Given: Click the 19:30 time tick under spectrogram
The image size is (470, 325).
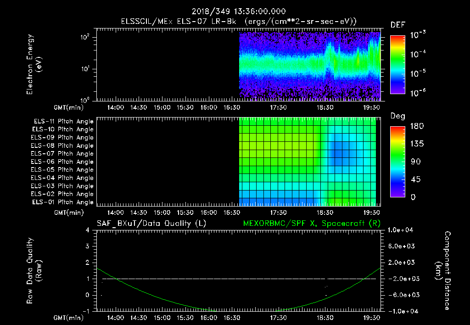Looking at the screenshot, I should pos(372,107).
